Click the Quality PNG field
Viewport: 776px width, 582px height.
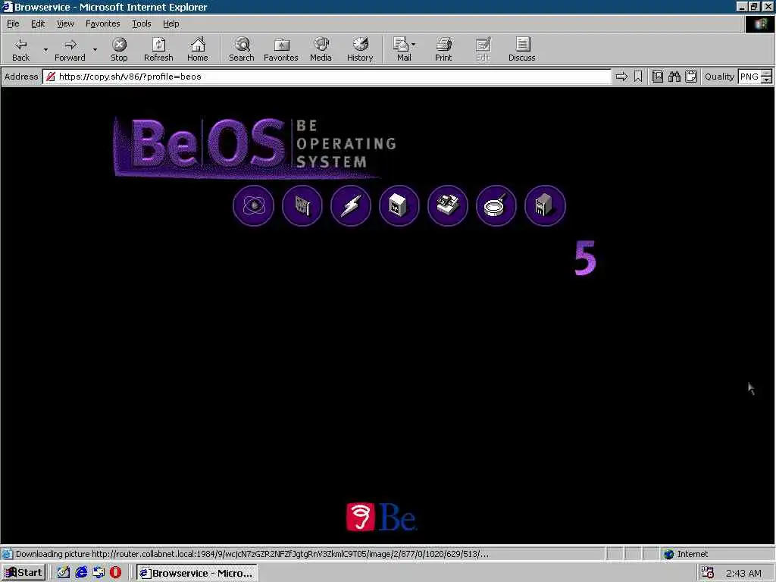pyautogui.click(x=749, y=77)
